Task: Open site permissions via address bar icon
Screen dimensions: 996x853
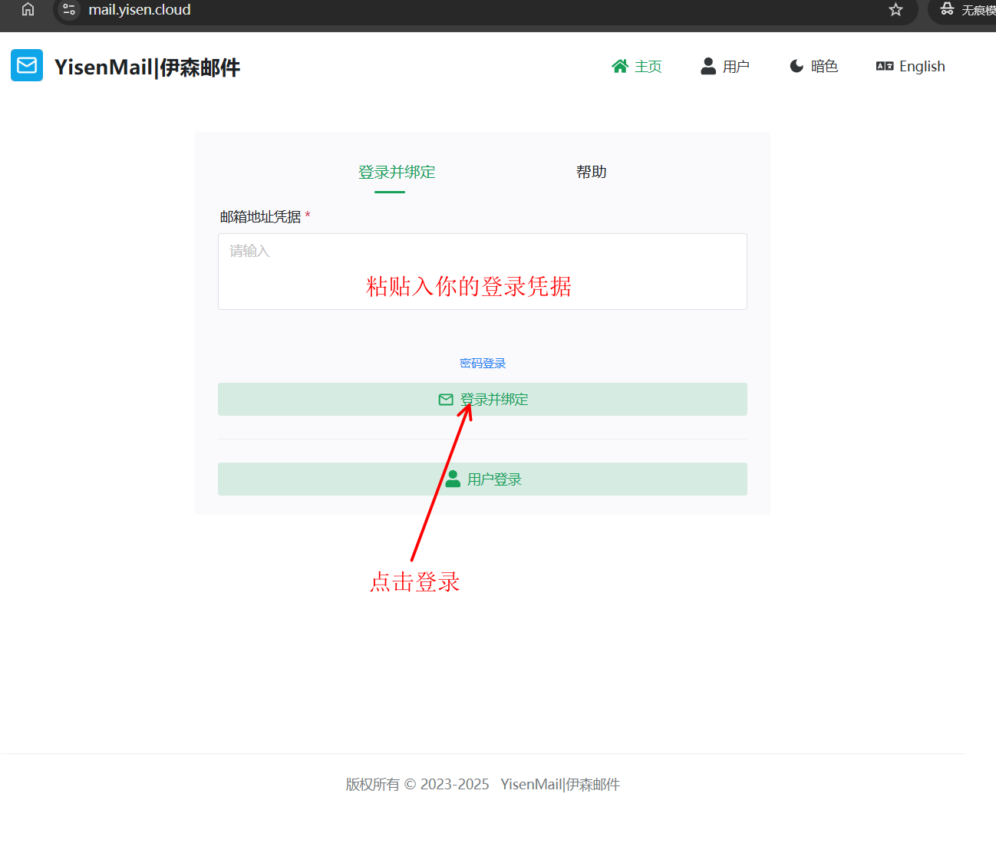Action: pyautogui.click(x=68, y=10)
